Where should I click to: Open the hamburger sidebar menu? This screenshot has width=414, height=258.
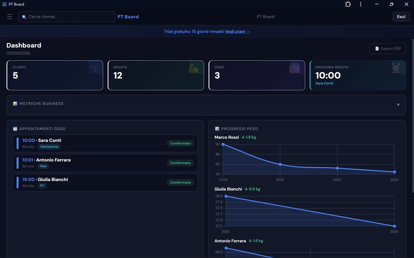[x=10, y=17]
